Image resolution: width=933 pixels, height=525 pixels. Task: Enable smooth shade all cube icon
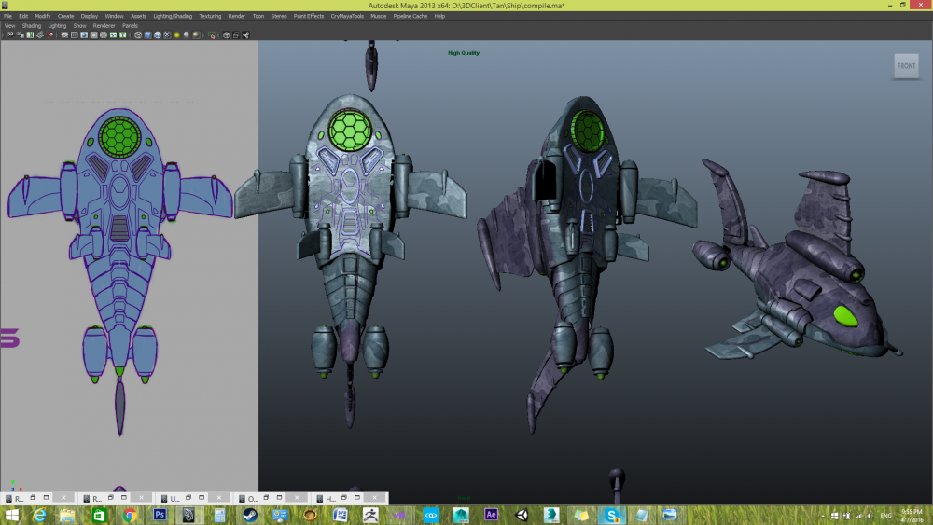(149, 35)
